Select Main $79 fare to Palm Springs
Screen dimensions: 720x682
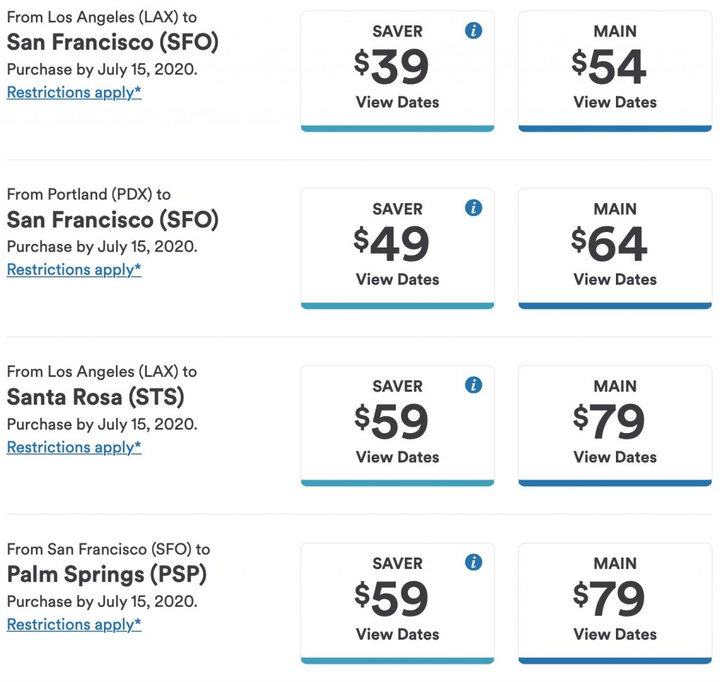coord(615,599)
